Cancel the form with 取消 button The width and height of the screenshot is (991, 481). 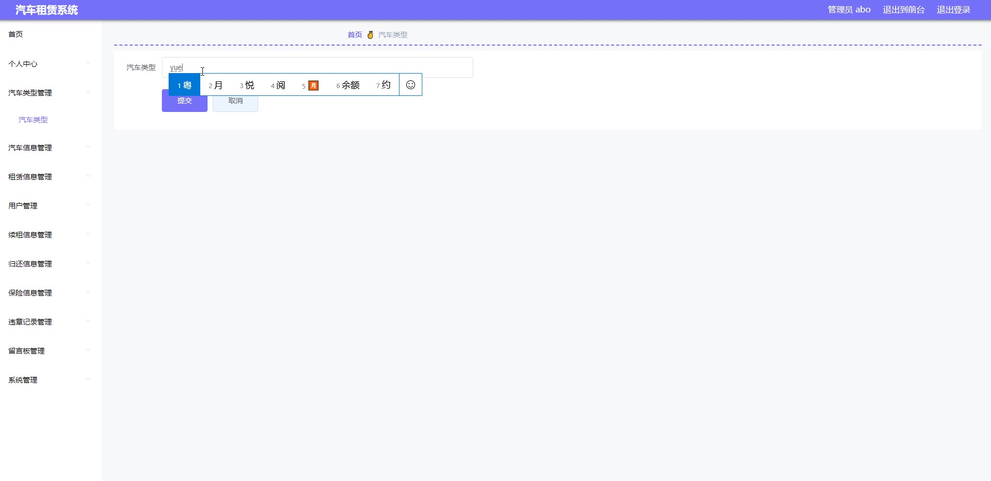236,101
